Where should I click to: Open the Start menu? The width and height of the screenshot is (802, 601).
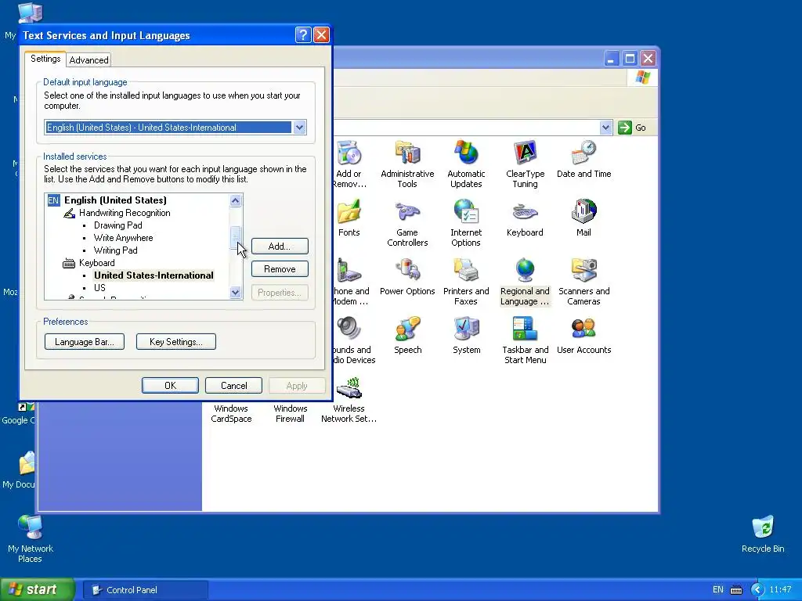(x=38, y=590)
